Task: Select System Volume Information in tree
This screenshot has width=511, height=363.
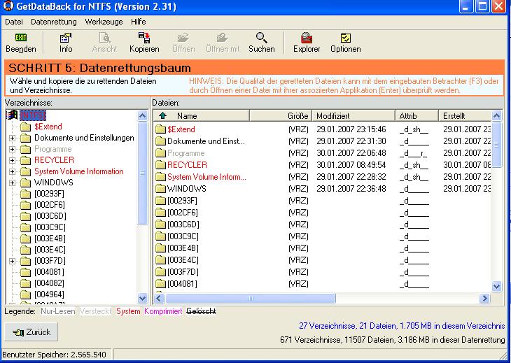Action: coord(79,171)
